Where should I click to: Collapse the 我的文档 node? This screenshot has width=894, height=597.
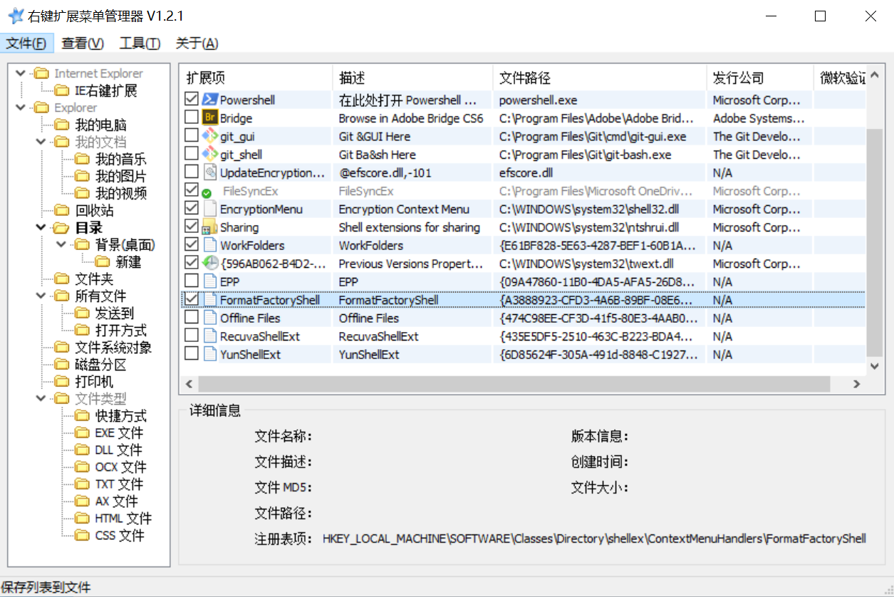coord(41,142)
